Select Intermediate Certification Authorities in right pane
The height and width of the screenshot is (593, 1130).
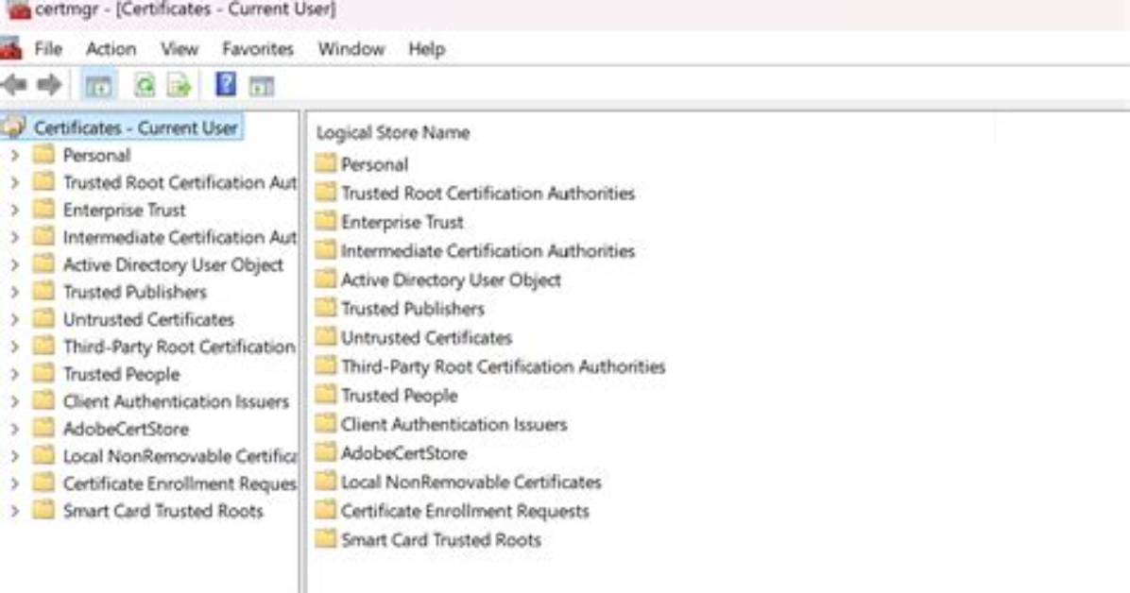[488, 251]
